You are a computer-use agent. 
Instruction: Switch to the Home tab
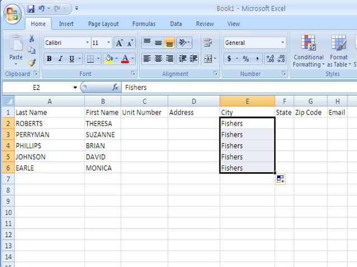click(x=38, y=24)
